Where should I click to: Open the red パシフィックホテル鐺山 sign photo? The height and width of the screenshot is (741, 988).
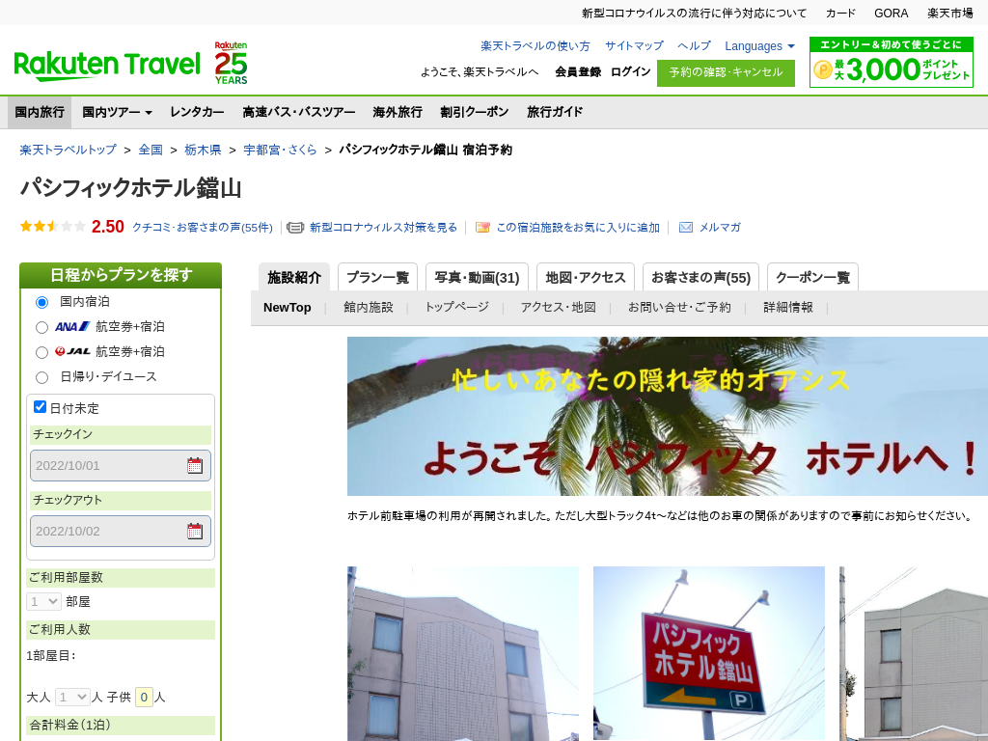point(709,653)
